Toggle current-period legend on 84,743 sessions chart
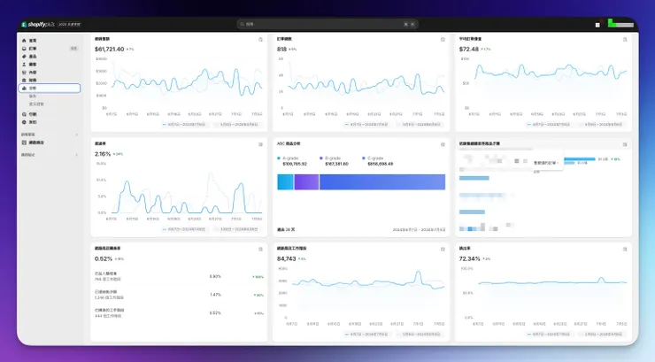The width and height of the screenshot is (655, 362). tap(366, 334)
